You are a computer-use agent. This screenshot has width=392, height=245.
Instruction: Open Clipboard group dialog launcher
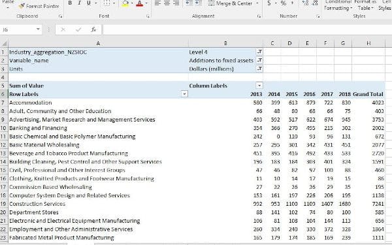(60, 16)
